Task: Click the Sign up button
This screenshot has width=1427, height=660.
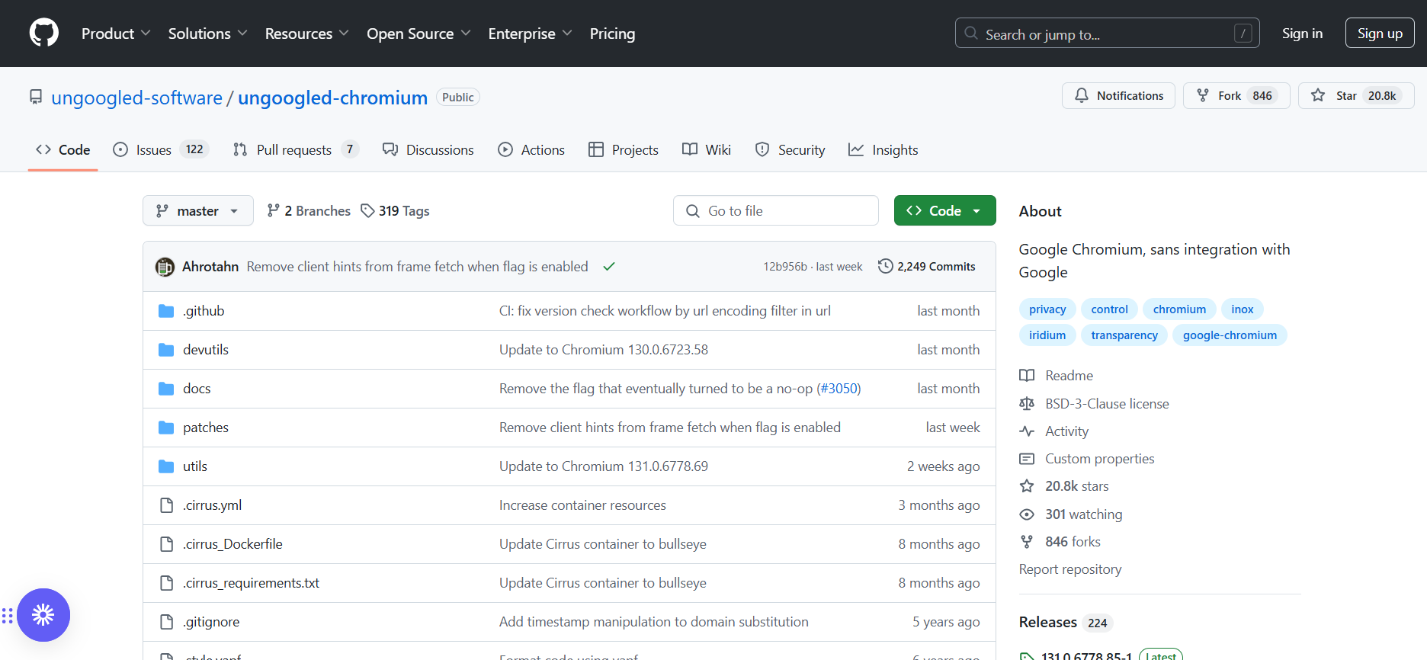Action: (1380, 34)
